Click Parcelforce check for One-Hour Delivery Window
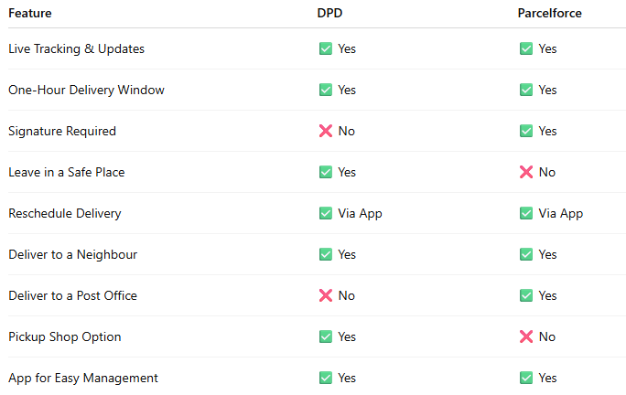This screenshot has width=626, height=395. 525,90
